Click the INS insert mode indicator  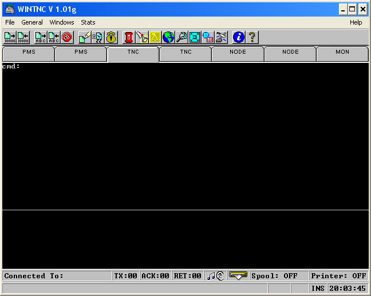(x=318, y=289)
